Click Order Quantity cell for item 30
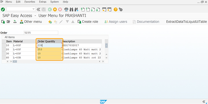208x104 pixels. tap(49, 54)
